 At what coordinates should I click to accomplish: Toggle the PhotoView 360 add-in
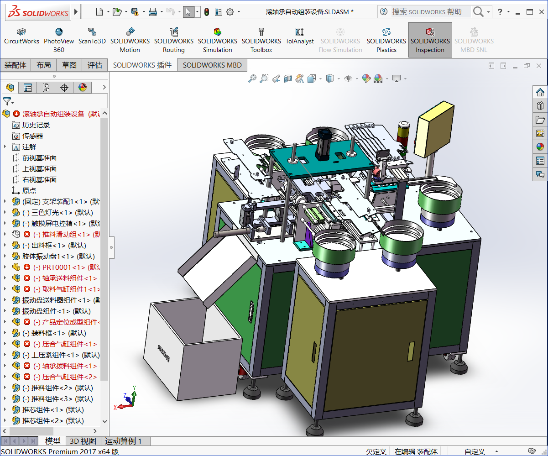[x=59, y=40]
